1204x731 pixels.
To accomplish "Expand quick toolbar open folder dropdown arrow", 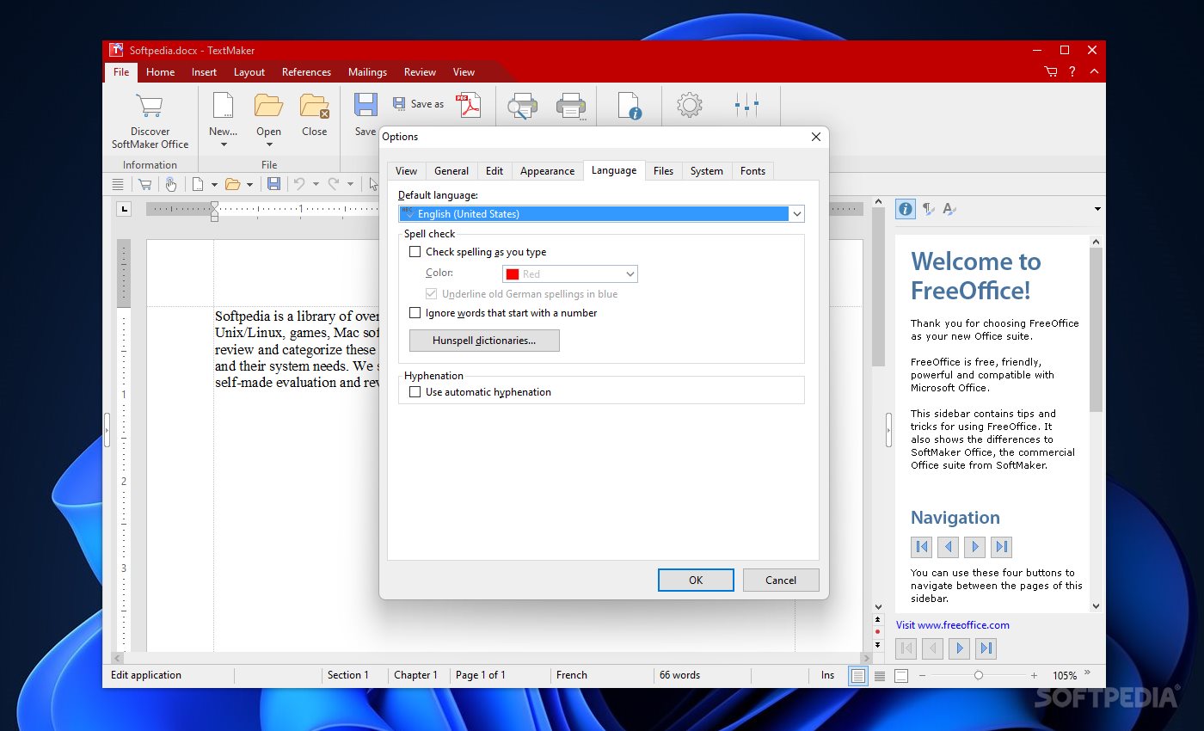I will pos(249,184).
